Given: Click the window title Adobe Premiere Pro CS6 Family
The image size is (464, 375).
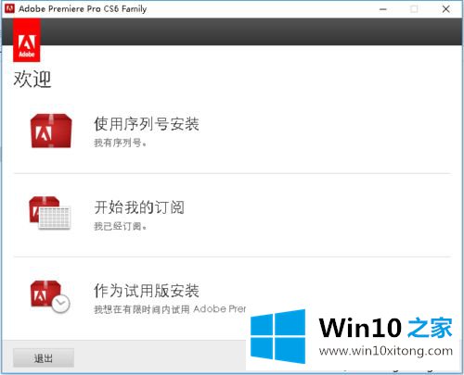Looking at the screenshot, I should coord(83,9).
